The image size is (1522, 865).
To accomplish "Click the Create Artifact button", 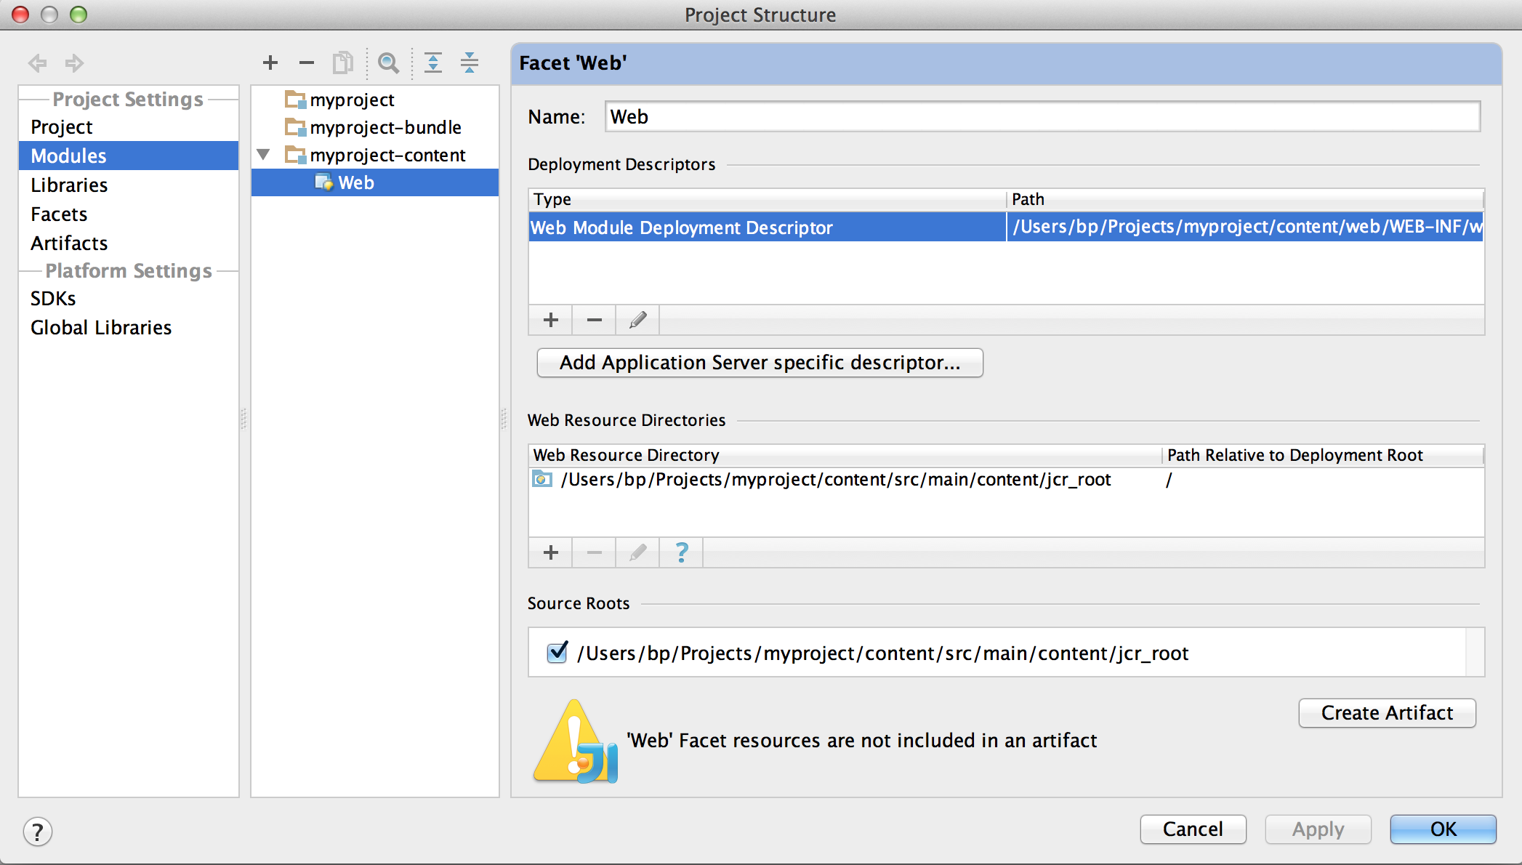I will coord(1387,713).
